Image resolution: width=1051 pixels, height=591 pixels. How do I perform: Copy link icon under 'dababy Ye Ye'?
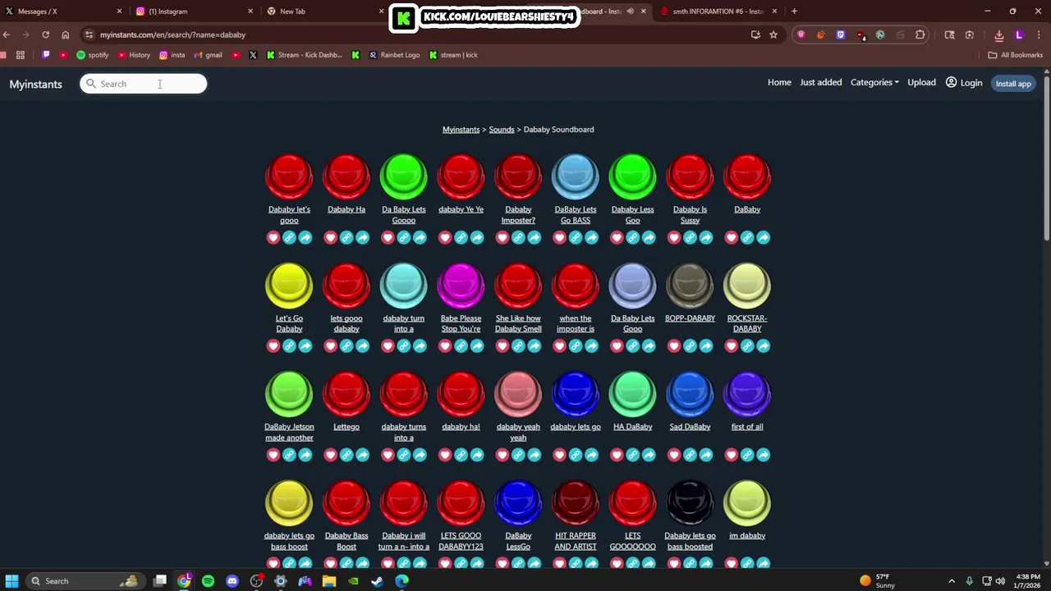pos(461,237)
